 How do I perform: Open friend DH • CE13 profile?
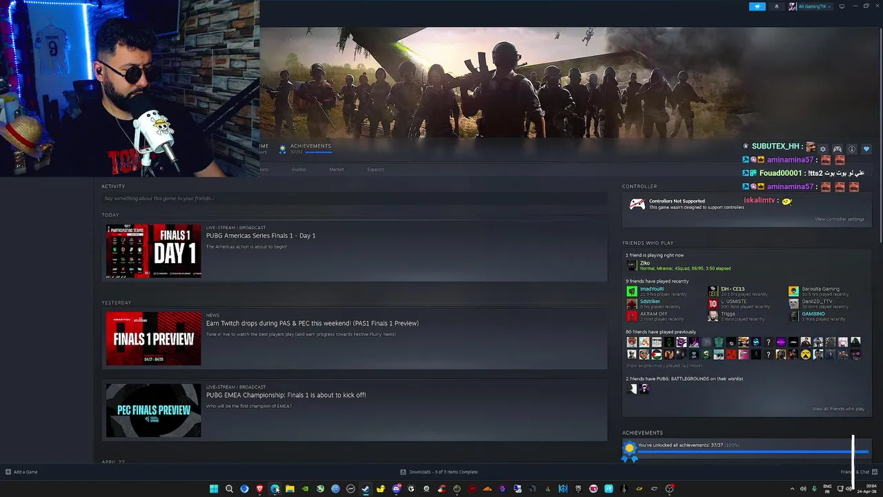[x=737, y=291]
